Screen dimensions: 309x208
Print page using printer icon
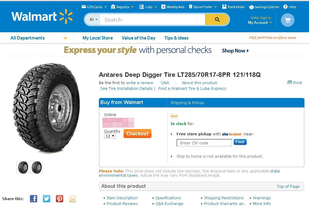tap(290, 82)
